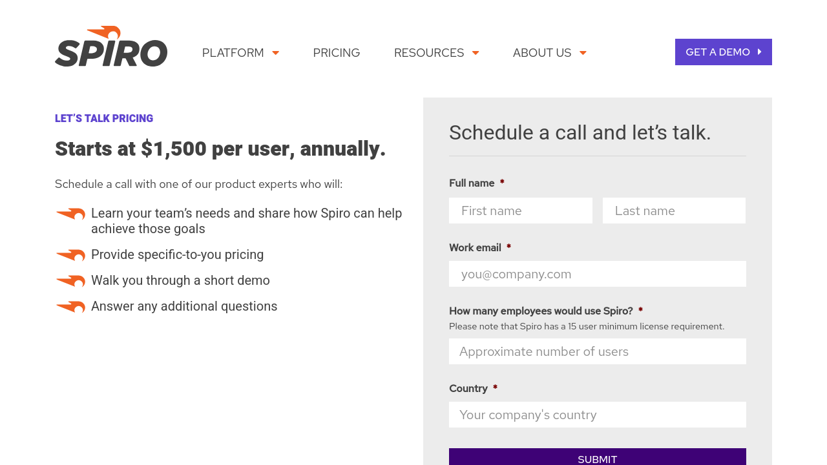Screen dimensions: 827x465
Task: Click 'Answer any additional questions' text
Action: click(x=184, y=306)
